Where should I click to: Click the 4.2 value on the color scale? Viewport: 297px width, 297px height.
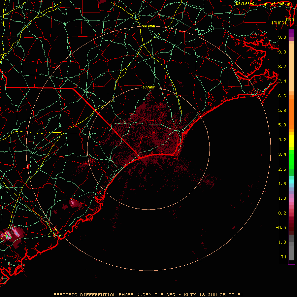point(282,140)
